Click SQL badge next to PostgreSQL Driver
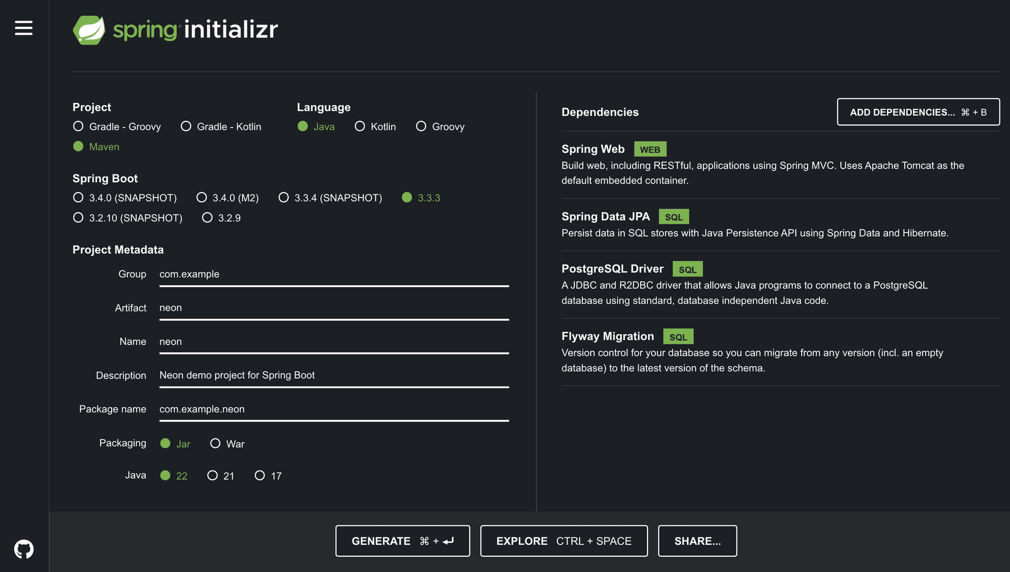Viewport: 1010px width, 572px height. pyautogui.click(x=687, y=269)
